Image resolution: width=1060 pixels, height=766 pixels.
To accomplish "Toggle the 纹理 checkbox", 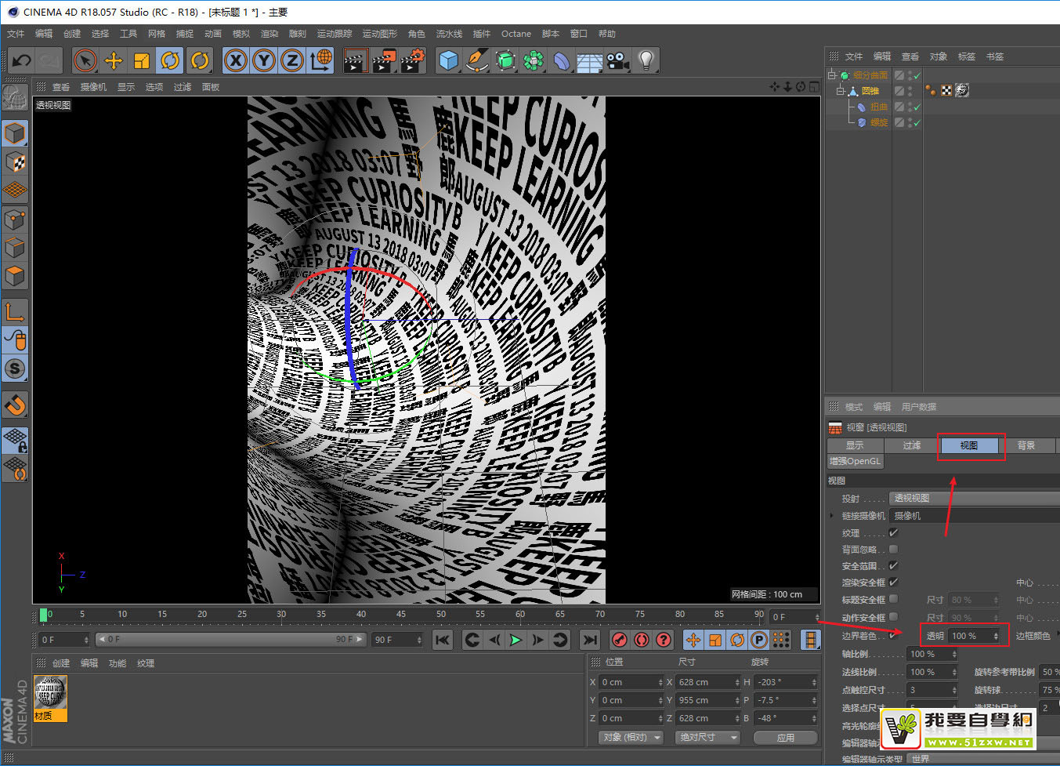I will 893,532.
